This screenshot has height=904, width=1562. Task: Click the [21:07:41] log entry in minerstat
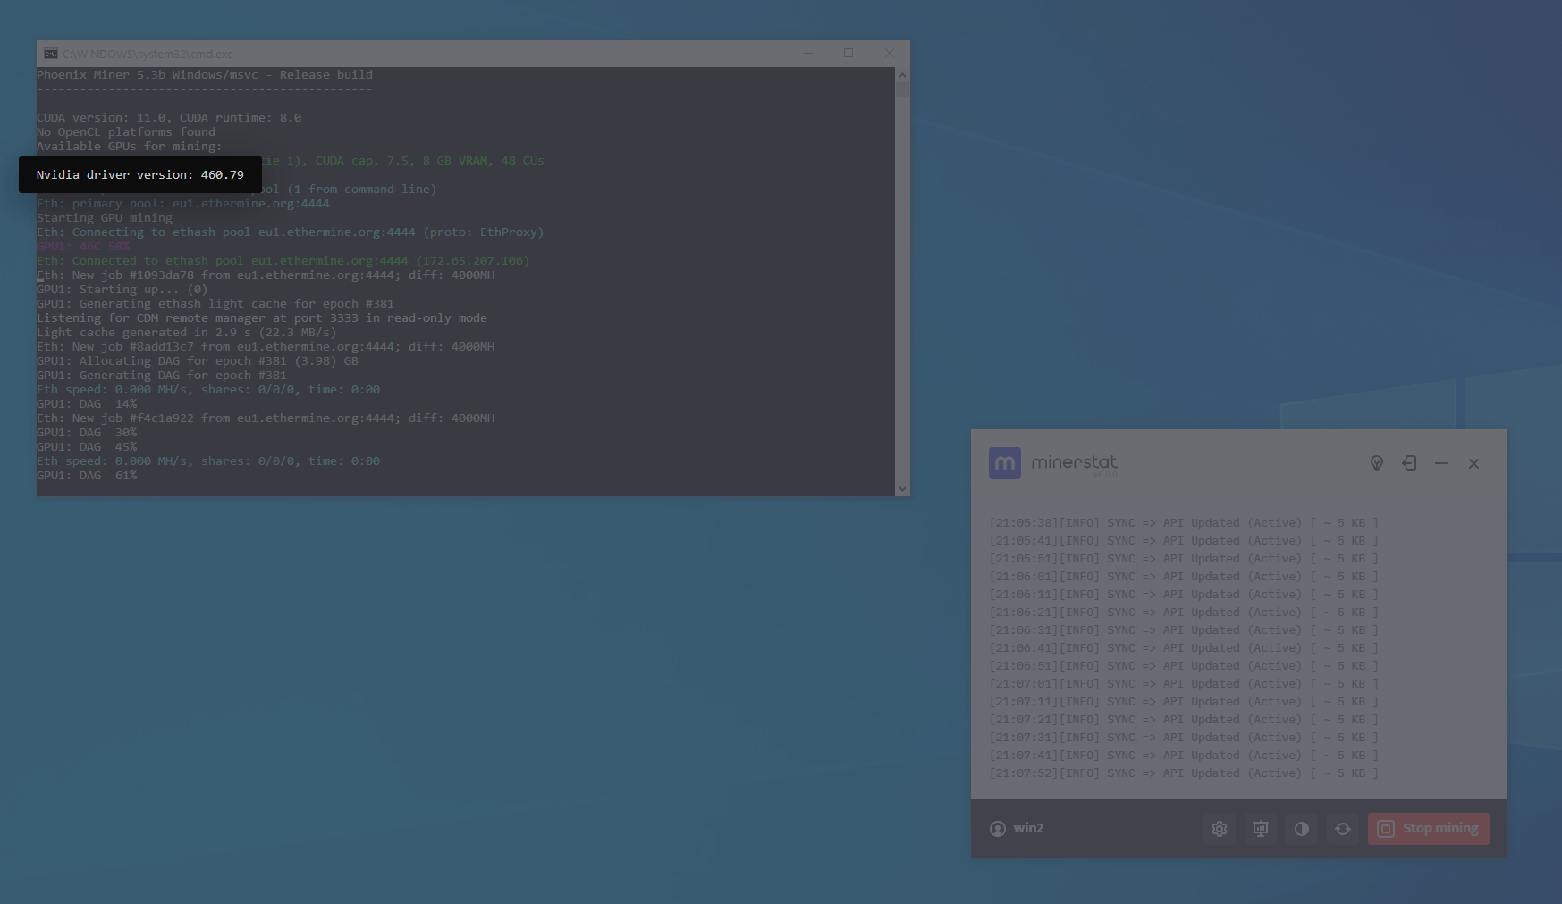(x=1184, y=756)
